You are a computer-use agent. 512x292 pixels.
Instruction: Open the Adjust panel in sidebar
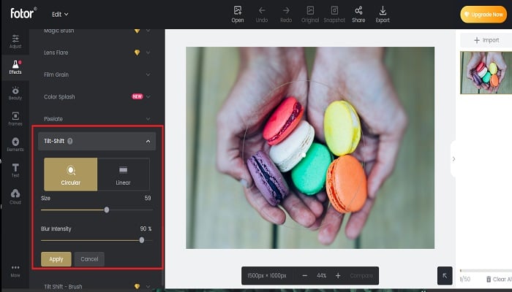[x=15, y=42]
